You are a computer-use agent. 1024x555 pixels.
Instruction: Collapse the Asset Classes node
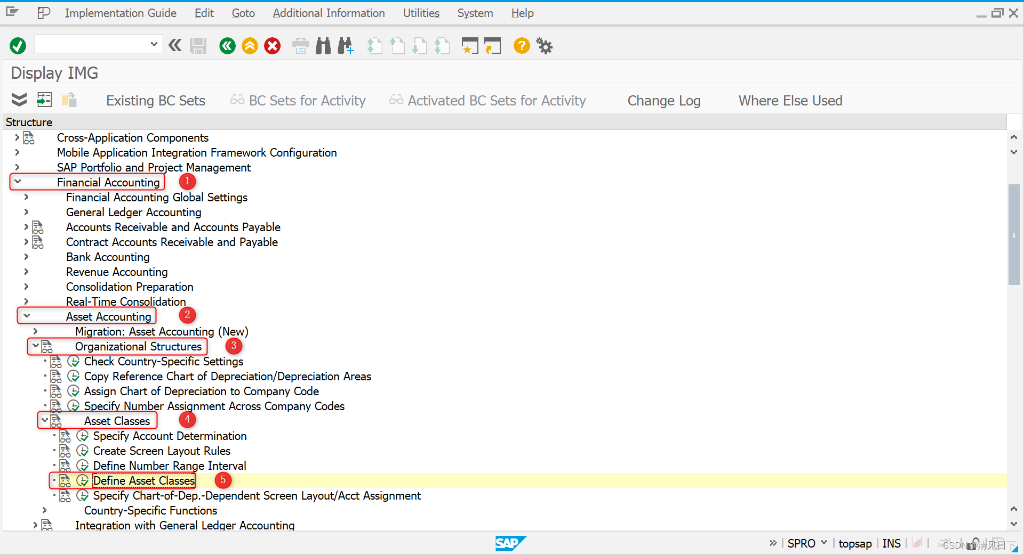pos(44,420)
